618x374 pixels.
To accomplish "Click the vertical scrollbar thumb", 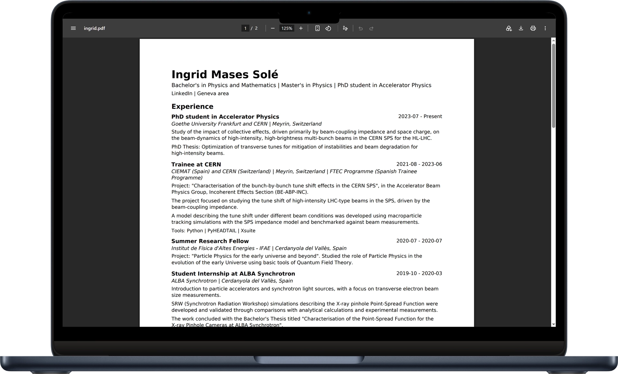I will 554,86.
